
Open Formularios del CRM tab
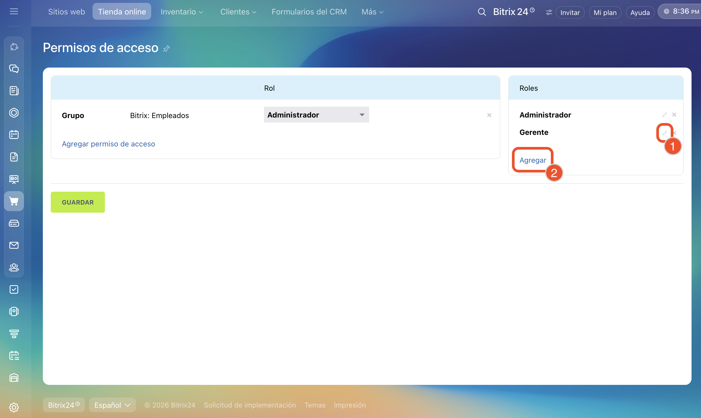point(309,12)
